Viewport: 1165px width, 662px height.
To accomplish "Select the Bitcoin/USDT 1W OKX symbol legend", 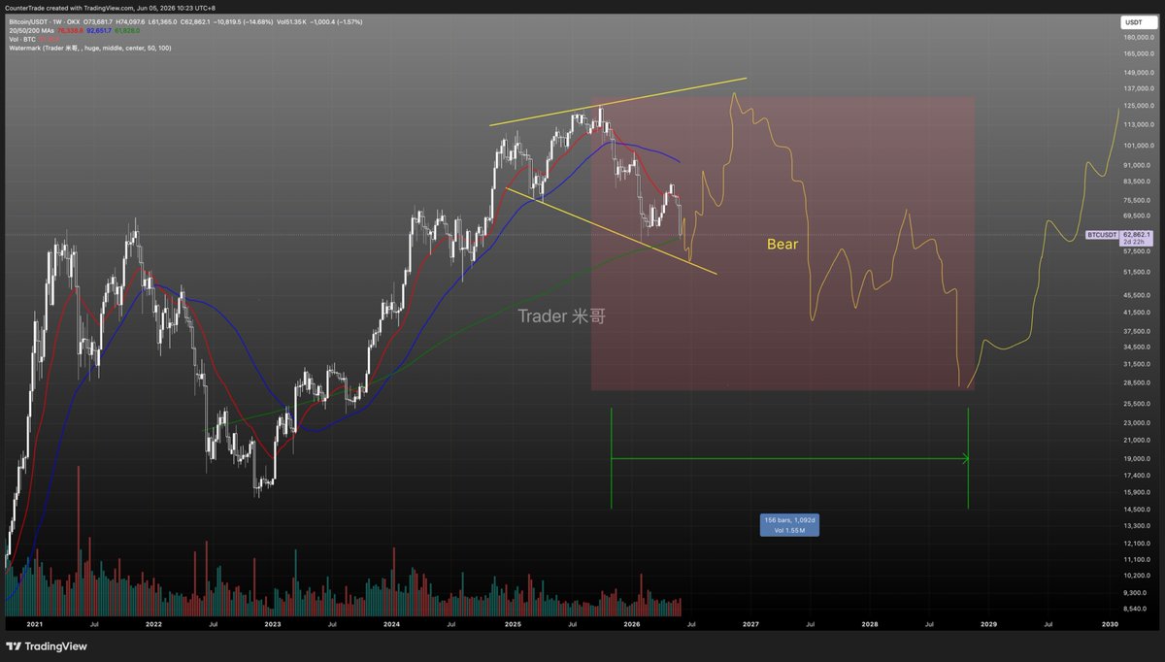I will (45, 21).
